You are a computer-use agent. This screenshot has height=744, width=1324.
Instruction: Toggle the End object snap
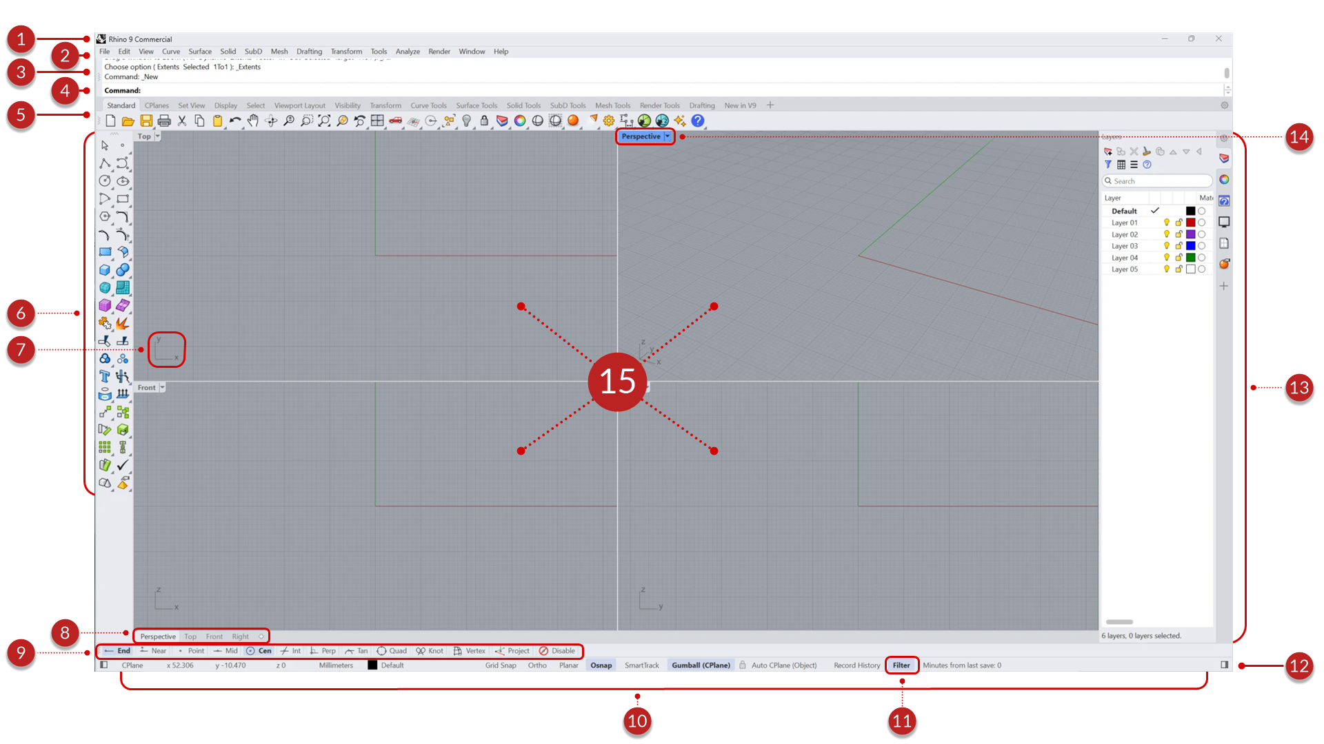click(x=117, y=651)
